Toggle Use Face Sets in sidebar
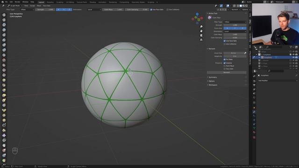Image resolution: width=299 pixels, height=168 pixels. [x=224, y=41]
